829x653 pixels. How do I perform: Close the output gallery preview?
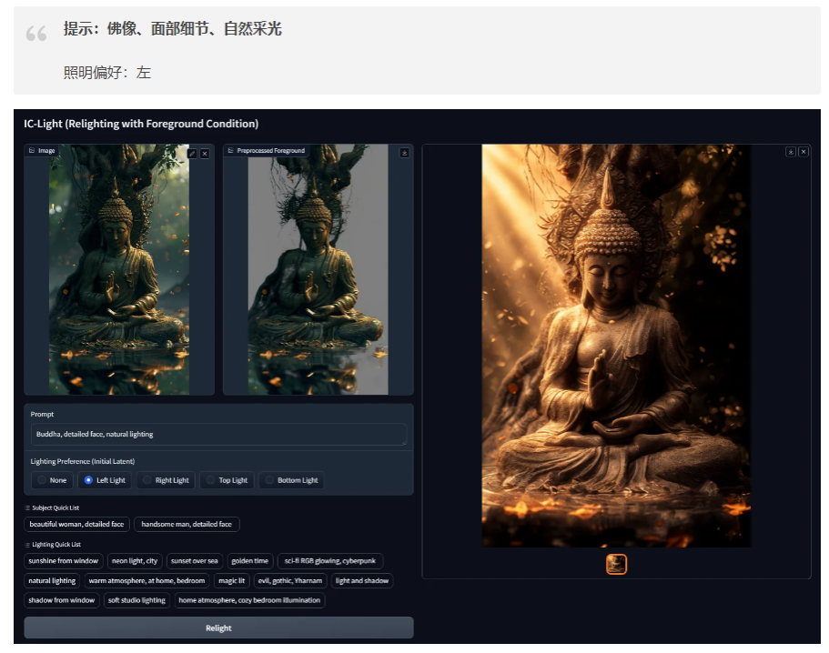pos(804,152)
